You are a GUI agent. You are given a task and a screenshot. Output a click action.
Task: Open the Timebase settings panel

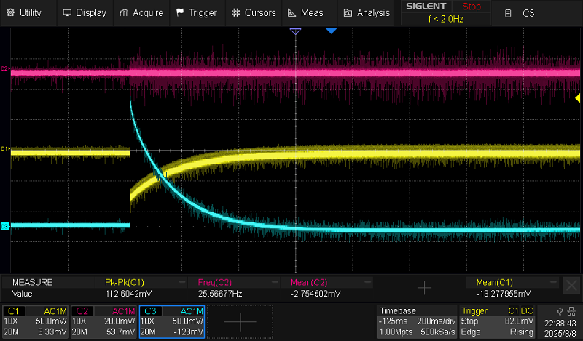pos(416,321)
